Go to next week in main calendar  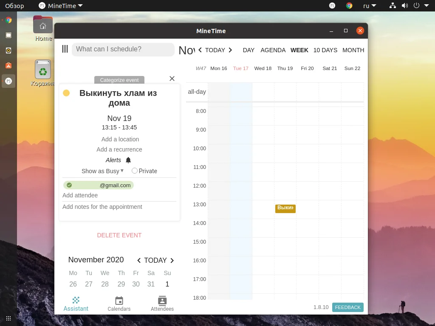[230, 50]
